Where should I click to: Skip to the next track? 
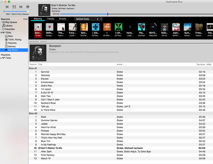21,7
